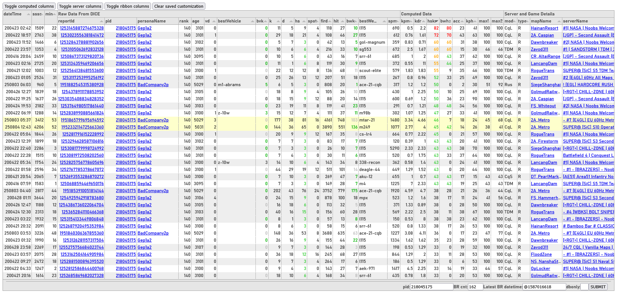Screen dimensions: 617x296
Task: Toggle computed columns visibility
Action: (29, 6)
